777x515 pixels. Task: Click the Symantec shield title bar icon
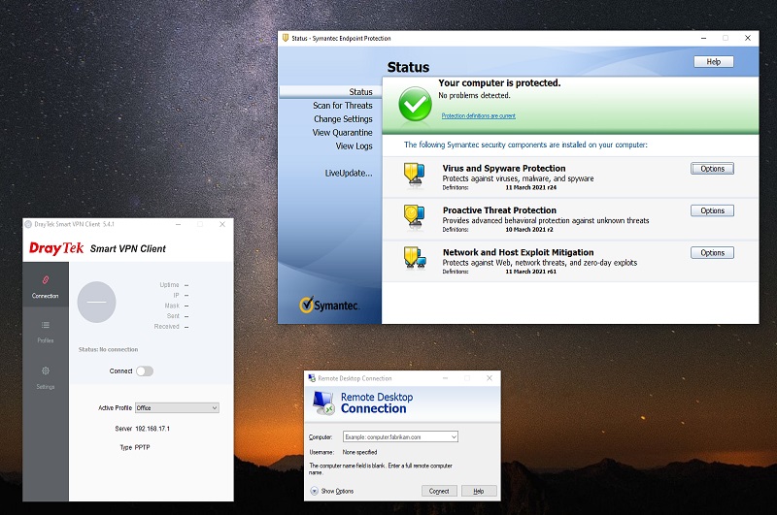(286, 38)
